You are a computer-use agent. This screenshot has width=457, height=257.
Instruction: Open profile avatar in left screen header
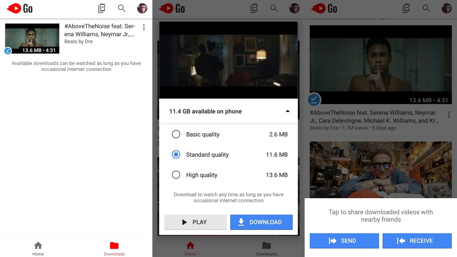click(142, 8)
